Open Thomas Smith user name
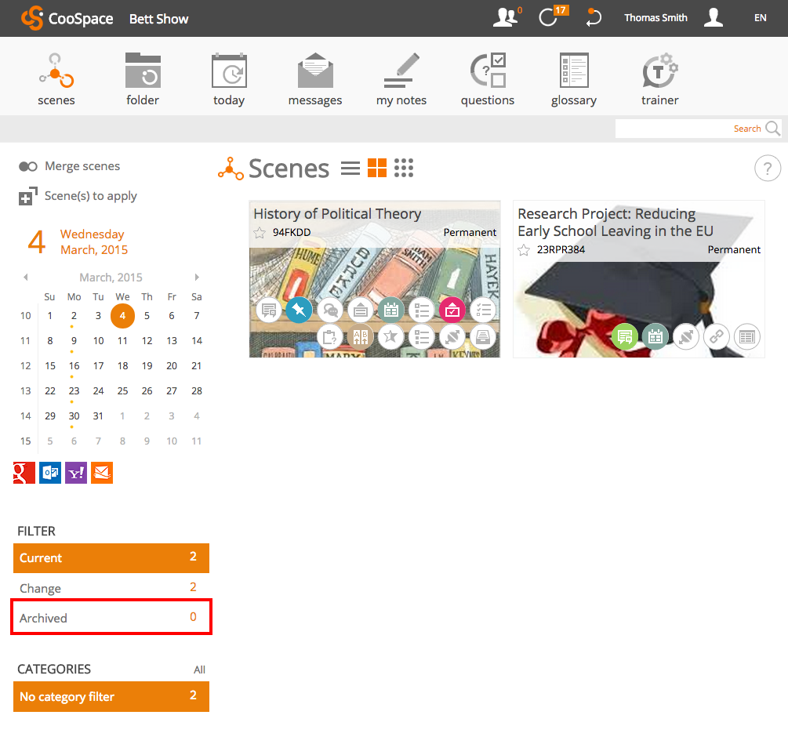This screenshot has height=755, width=788. coord(655,17)
